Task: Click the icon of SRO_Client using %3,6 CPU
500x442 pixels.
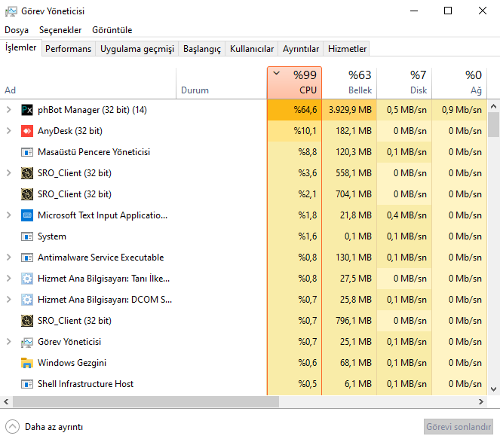Action: [x=27, y=173]
